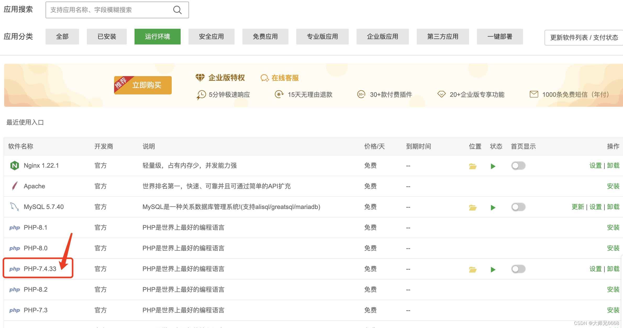This screenshot has height=328, width=623.
Task: Click PHP-8.2 安装 link
Action: [613, 290]
